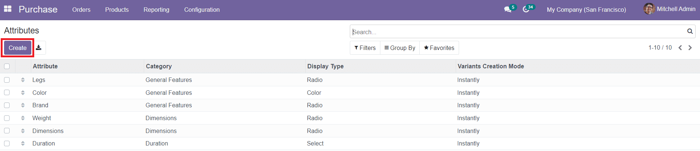Click the drag handle for the Legs row
The image size is (700, 151).
(23, 80)
